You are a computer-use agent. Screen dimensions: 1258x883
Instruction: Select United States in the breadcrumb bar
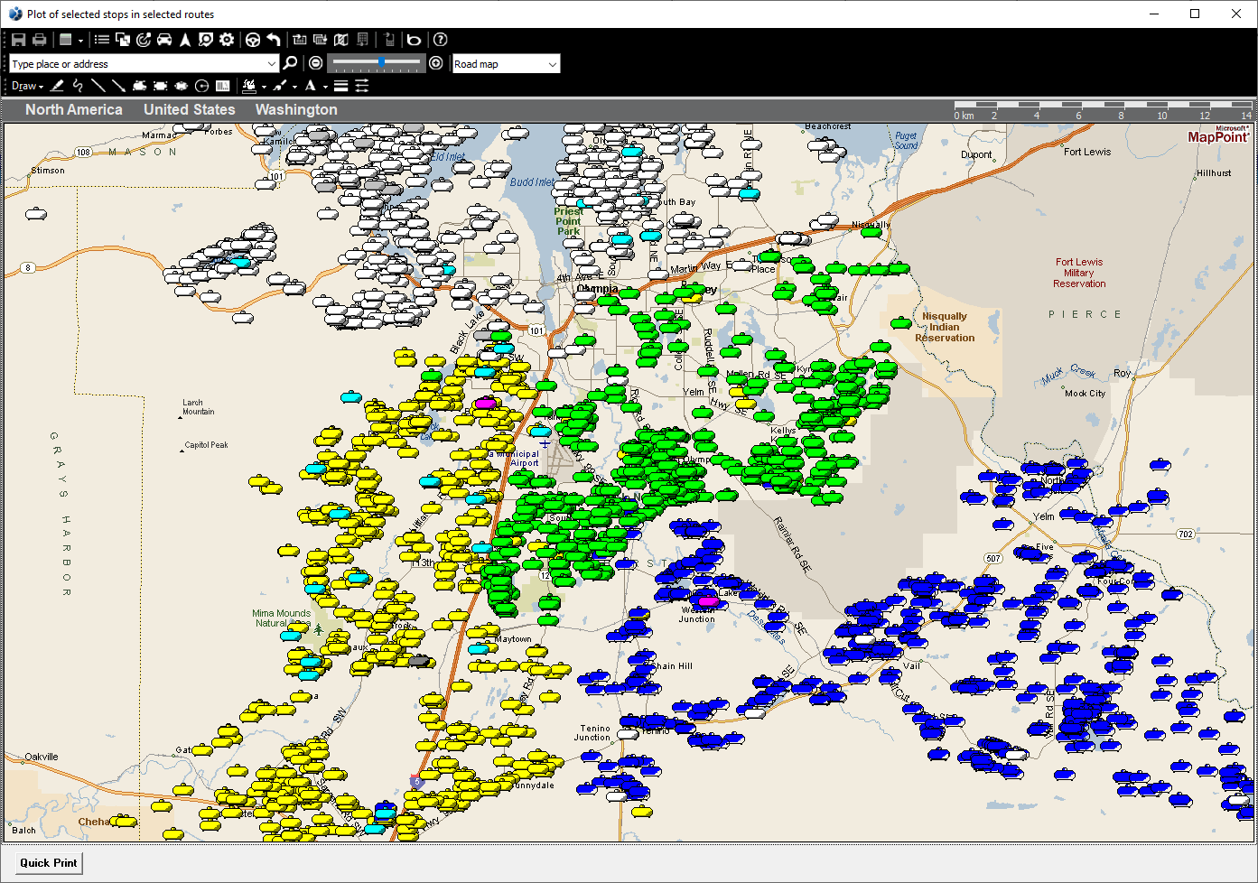[x=189, y=109]
